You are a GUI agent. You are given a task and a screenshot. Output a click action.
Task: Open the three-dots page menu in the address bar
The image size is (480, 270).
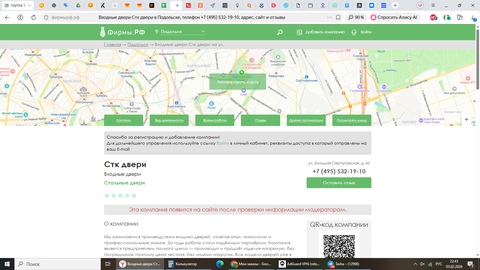click(x=330, y=17)
